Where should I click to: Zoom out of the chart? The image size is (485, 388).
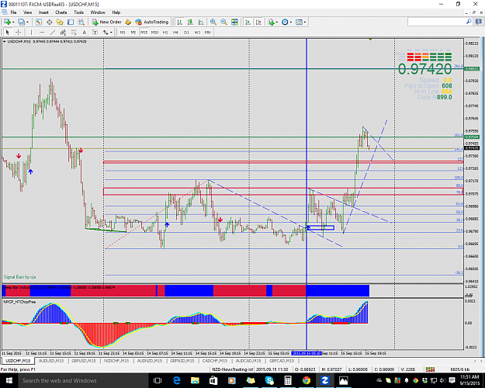pos(223,22)
